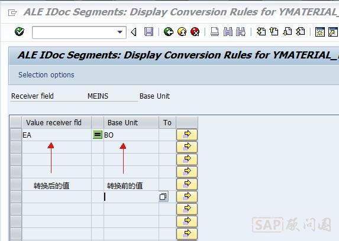Image resolution: width=339 pixels, height=241 pixels.
Task: Click the green checkmark Enter icon
Action: [20, 32]
